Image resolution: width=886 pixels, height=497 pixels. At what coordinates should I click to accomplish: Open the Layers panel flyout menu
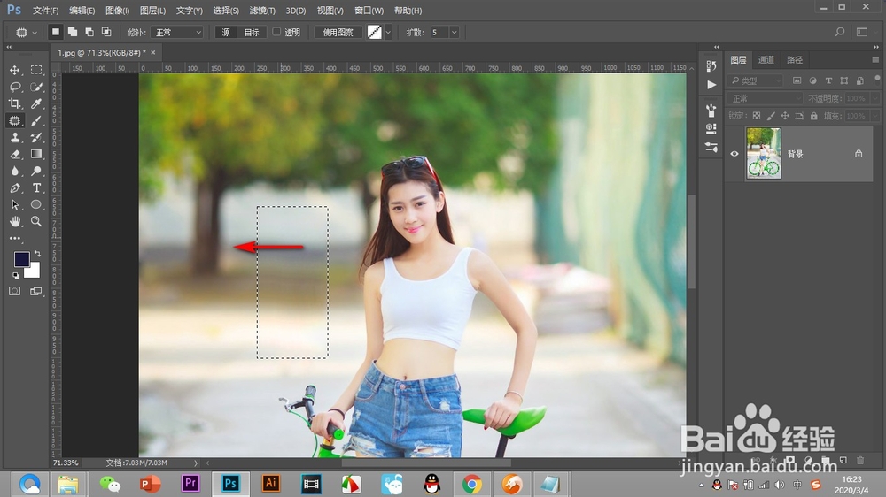(x=875, y=60)
